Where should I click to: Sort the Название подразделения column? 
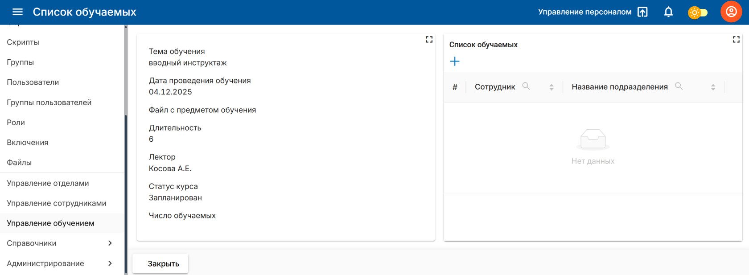713,87
